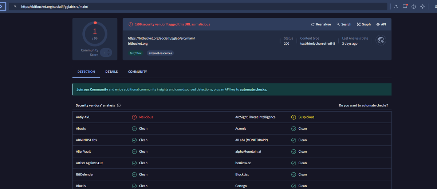The height and width of the screenshot is (189, 437).
Task: Click the search magnifier icon in the URL bar
Action: click(15, 7)
